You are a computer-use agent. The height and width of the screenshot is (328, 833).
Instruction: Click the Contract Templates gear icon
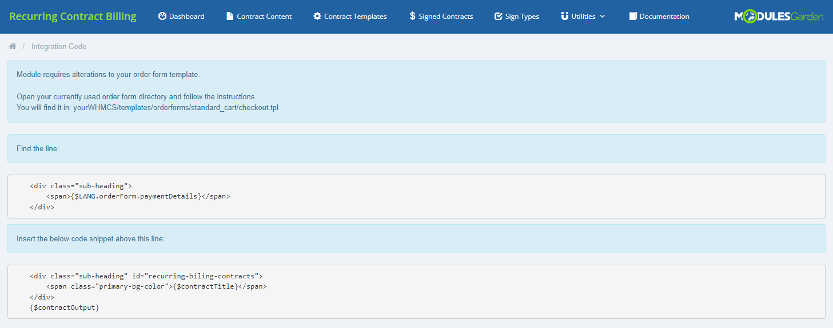click(x=317, y=17)
